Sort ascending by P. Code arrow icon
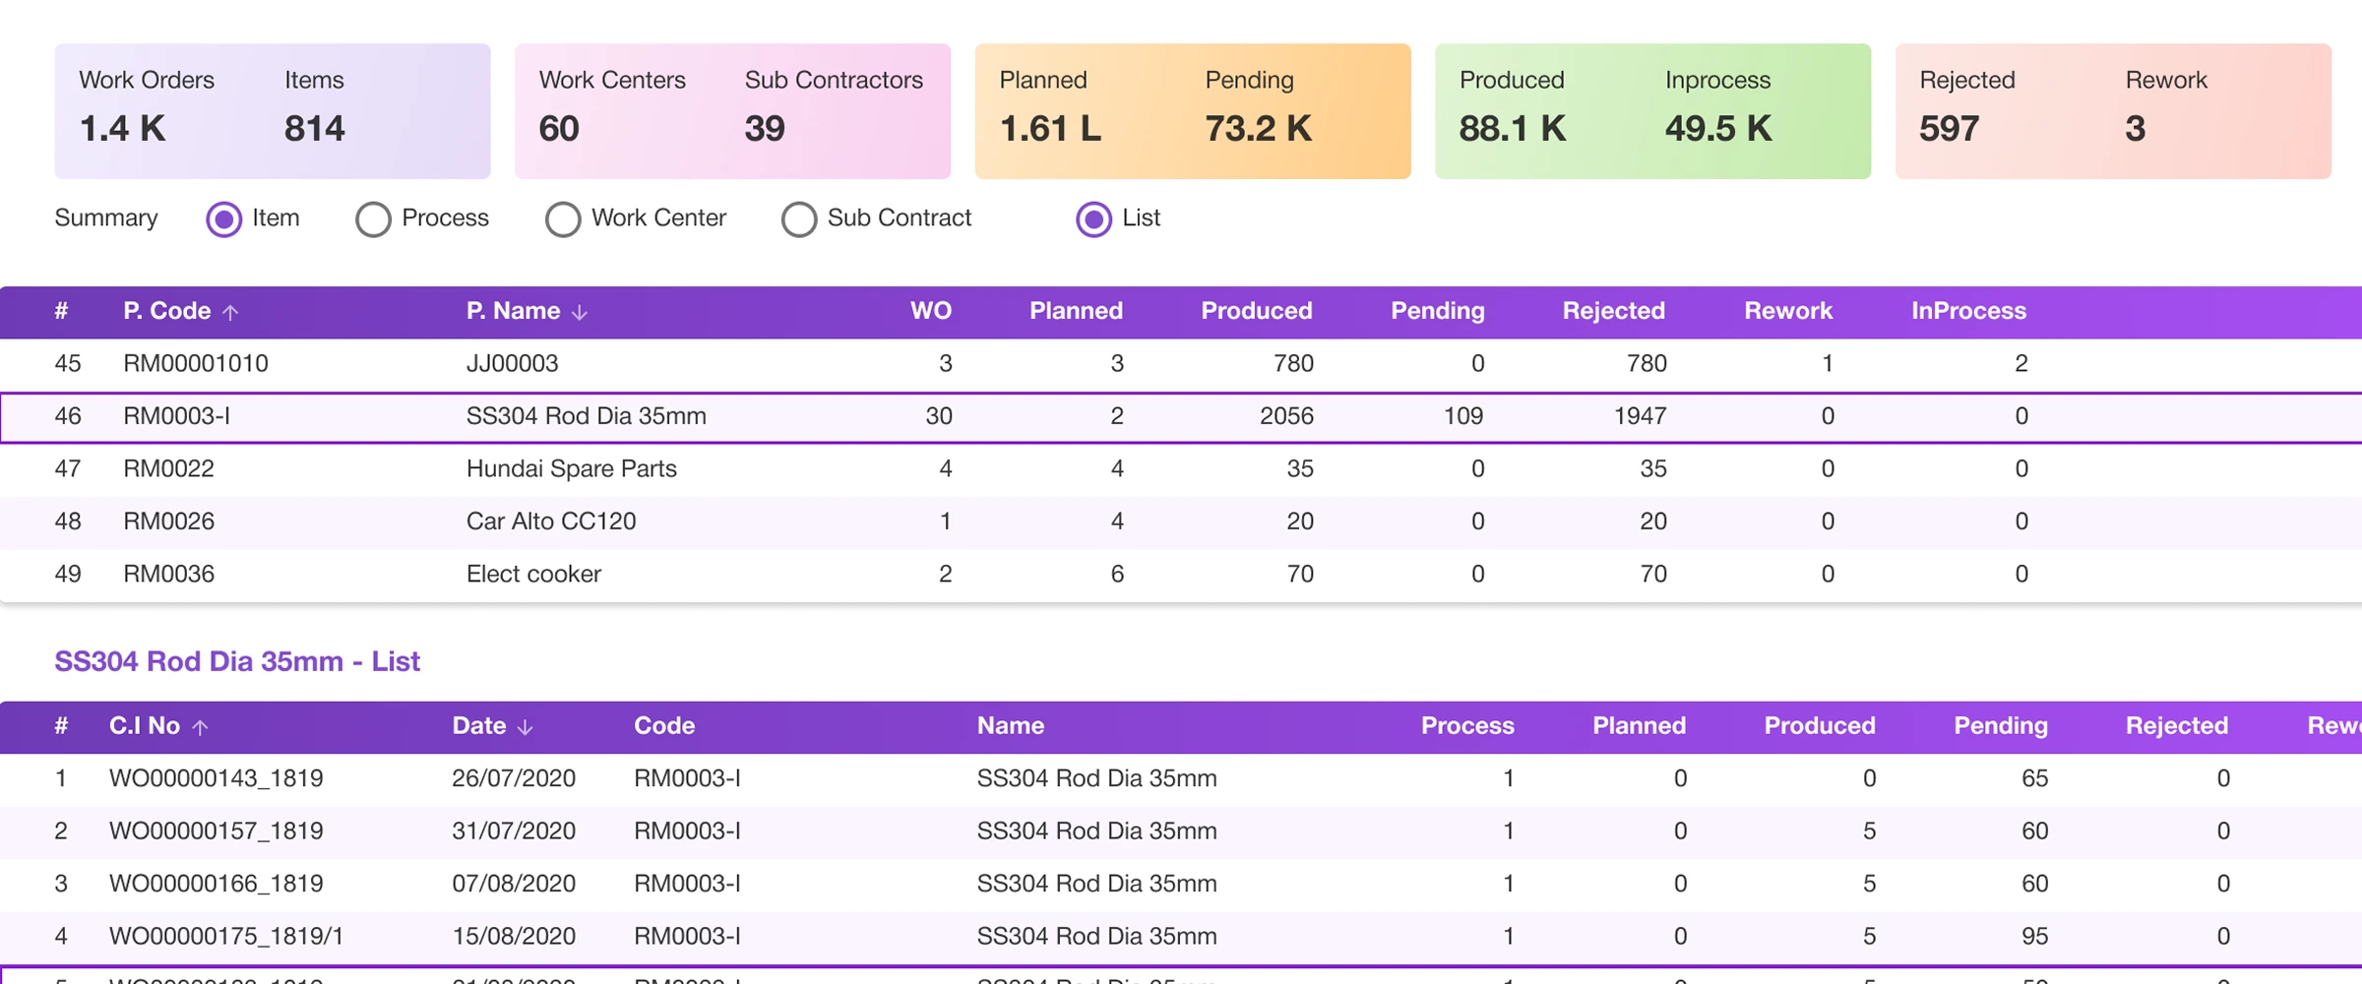The image size is (2362, 984). 230,313
